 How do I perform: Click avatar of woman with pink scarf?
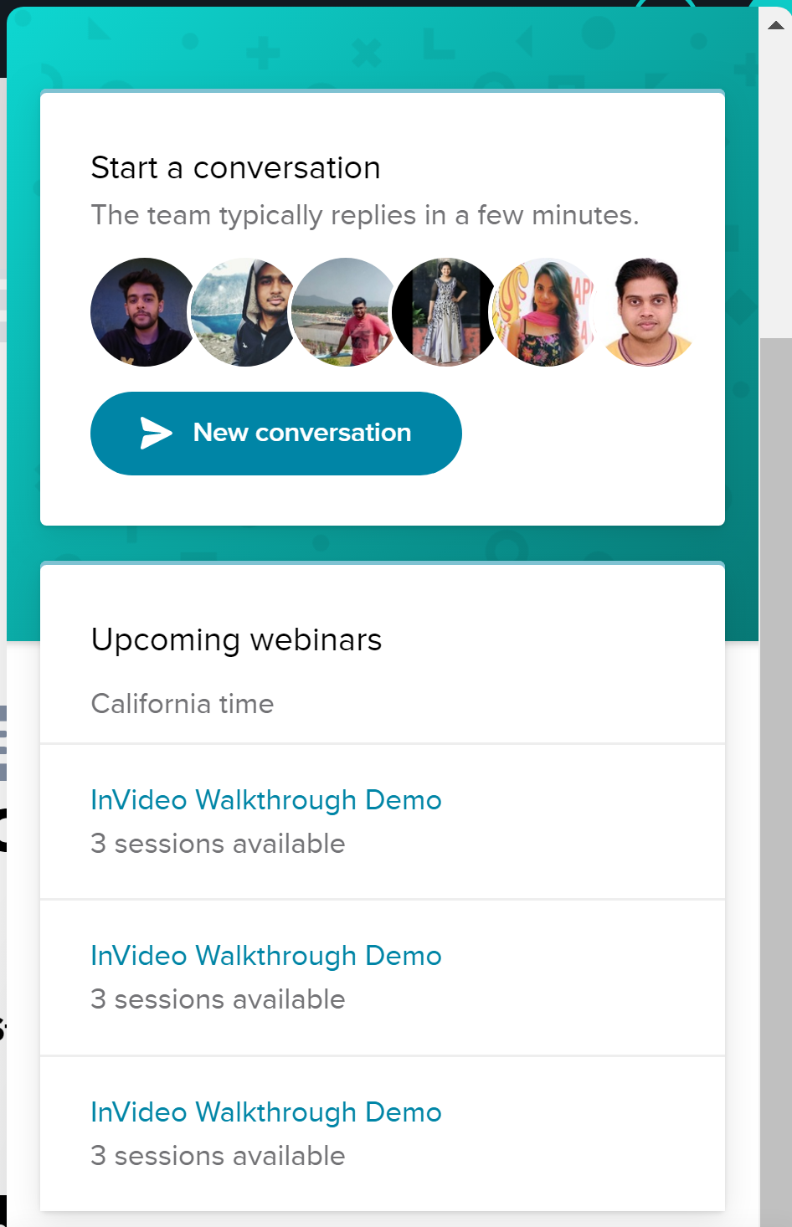click(544, 312)
